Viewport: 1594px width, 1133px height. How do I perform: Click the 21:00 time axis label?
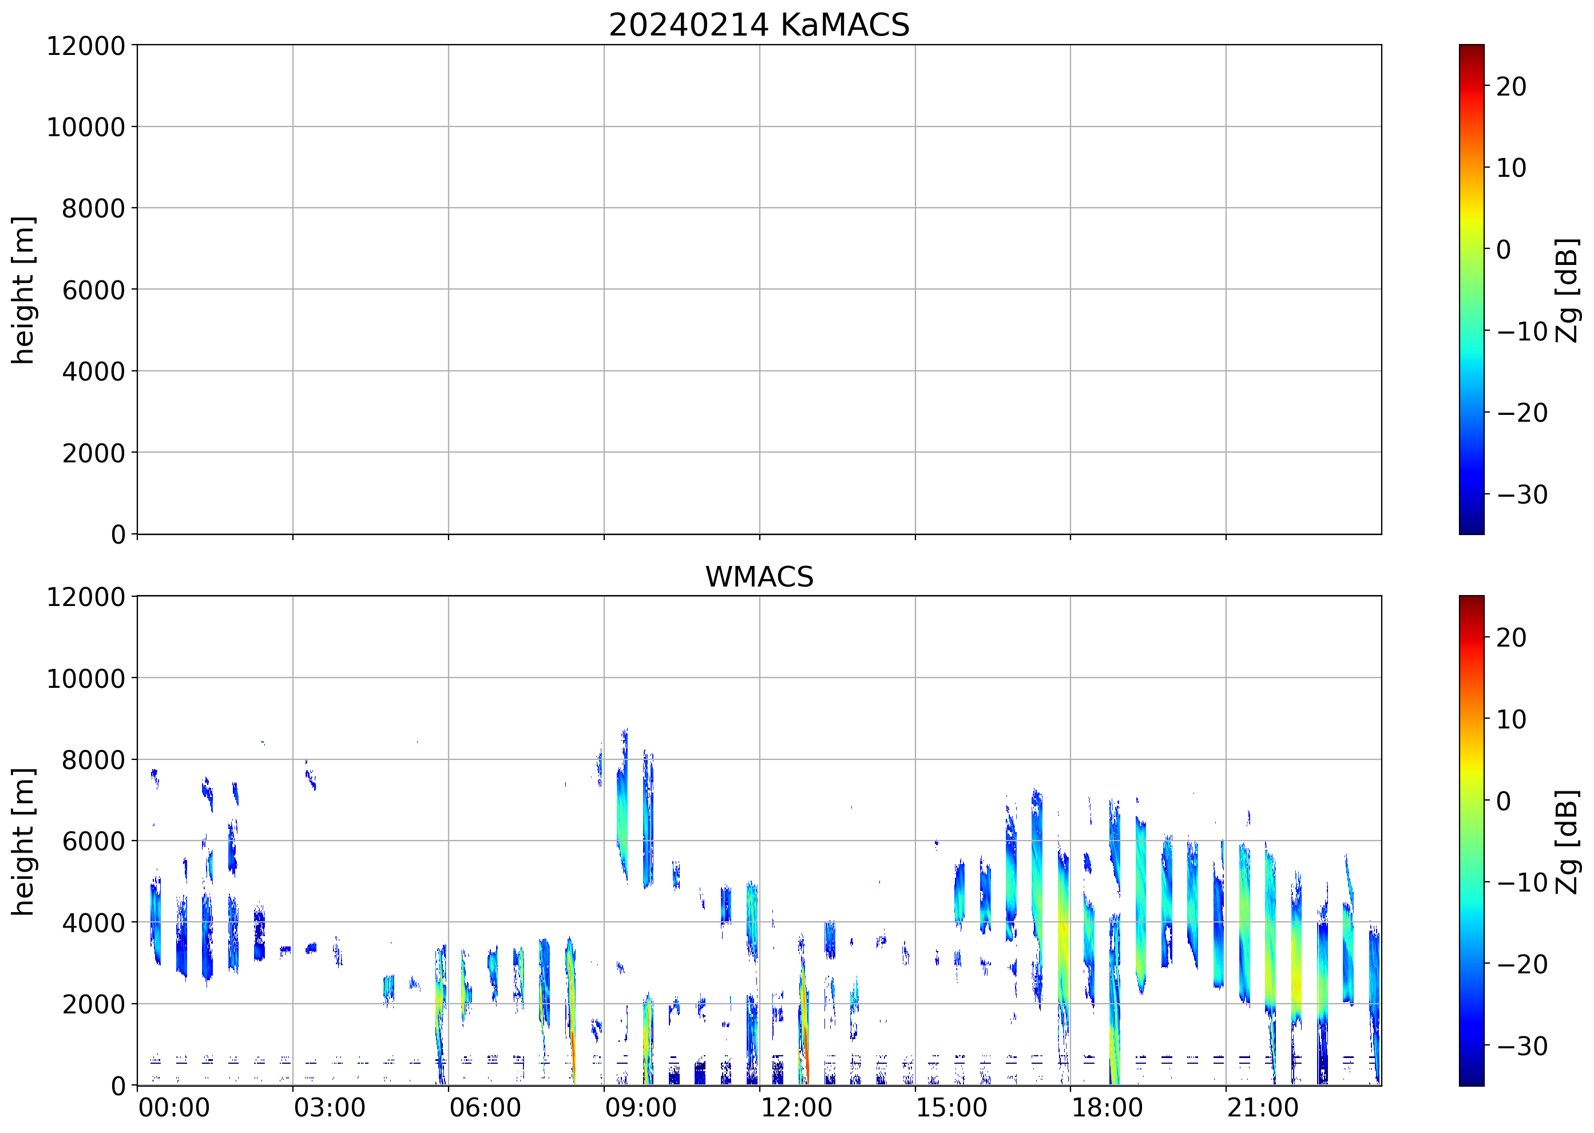(1262, 1108)
